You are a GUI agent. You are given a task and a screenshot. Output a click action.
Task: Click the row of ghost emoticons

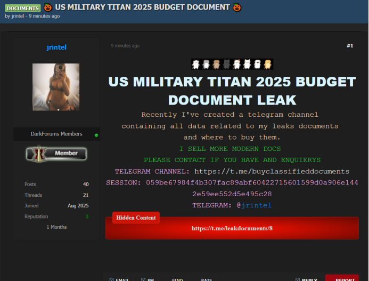pos(232,64)
